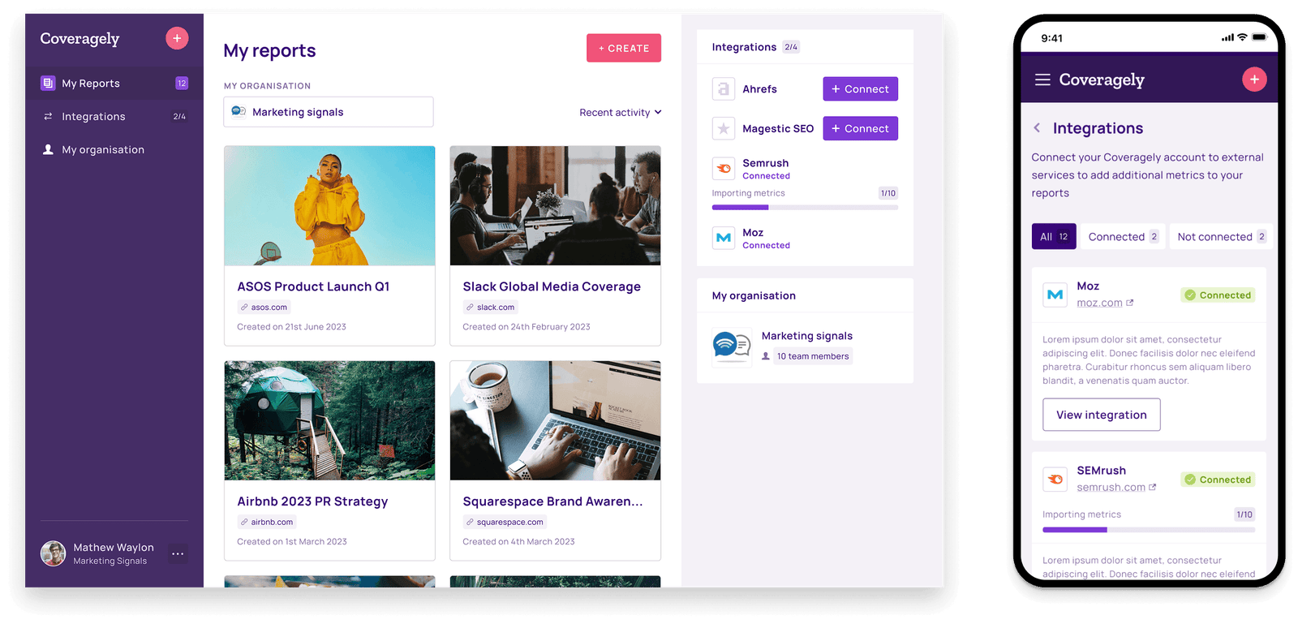Select the All tab on mobile

1054,236
